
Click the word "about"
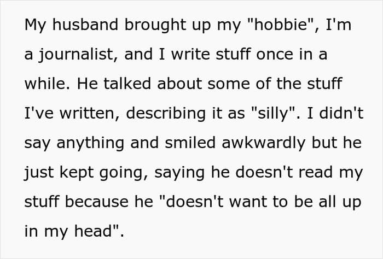[179, 84]
